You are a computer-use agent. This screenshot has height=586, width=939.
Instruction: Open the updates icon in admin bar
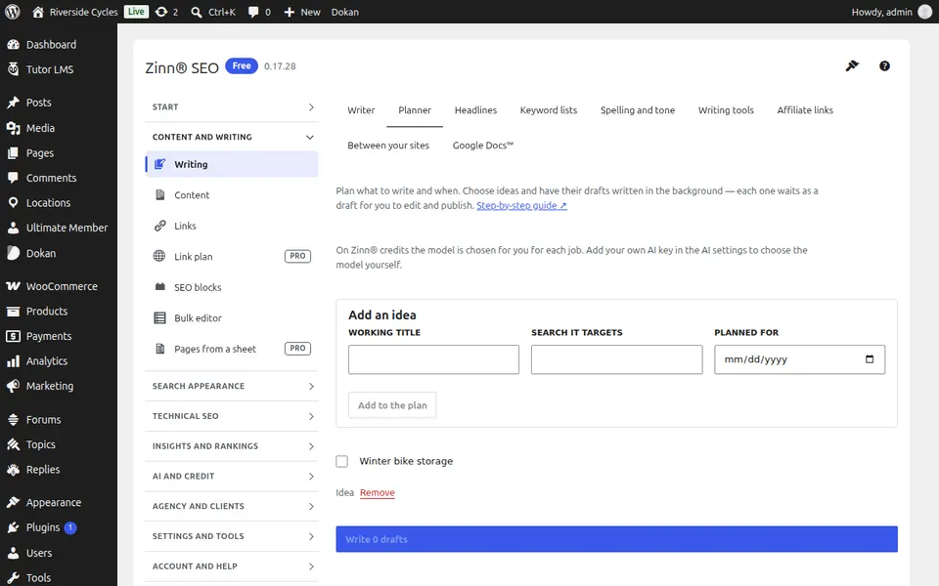click(166, 12)
